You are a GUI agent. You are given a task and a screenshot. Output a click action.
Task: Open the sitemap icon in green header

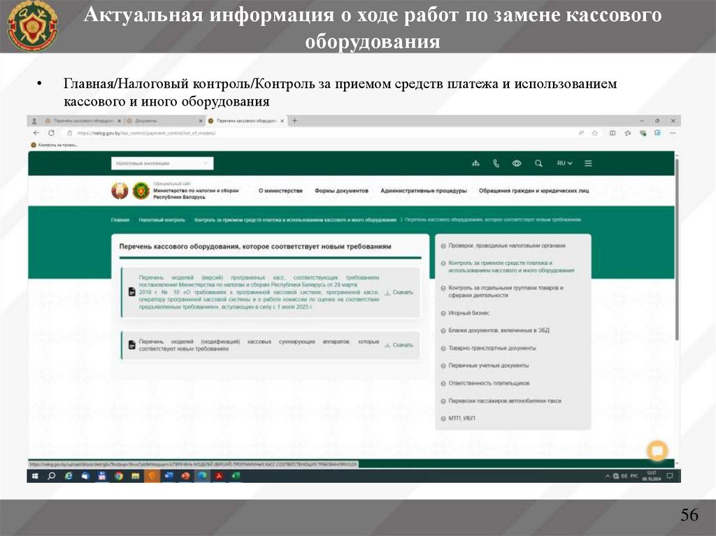point(476,164)
